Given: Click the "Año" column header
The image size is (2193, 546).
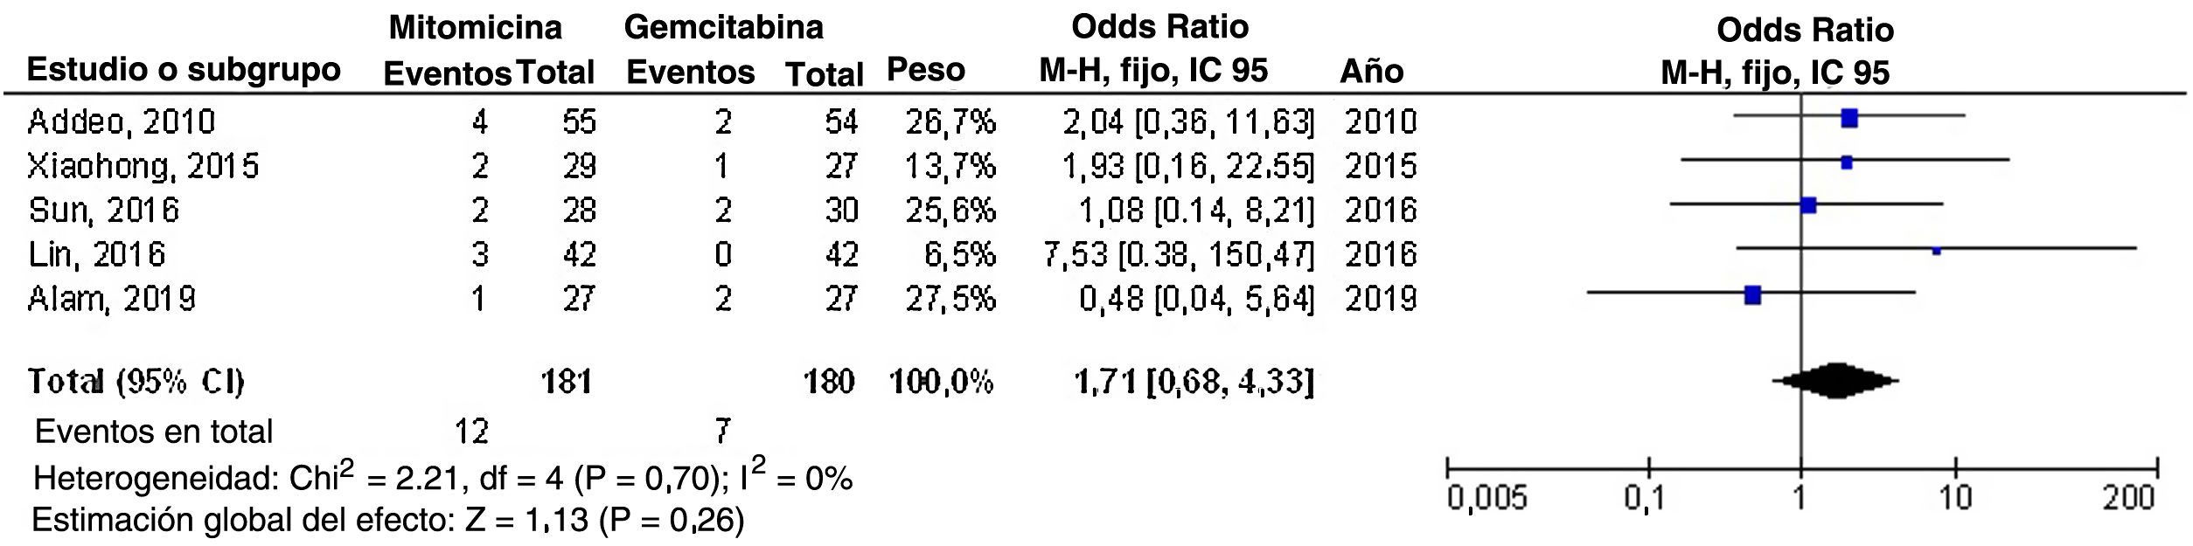Looking at the screenshot, I should click(1371, 72).
